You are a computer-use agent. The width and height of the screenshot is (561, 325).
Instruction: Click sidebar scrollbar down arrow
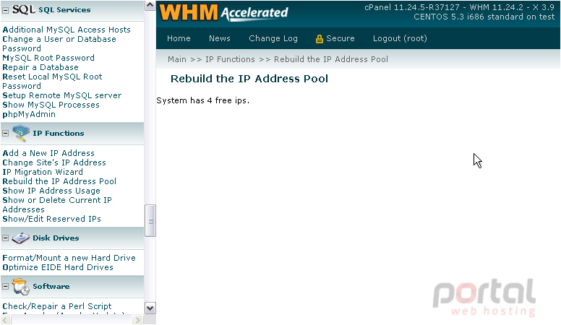pyautogui.click(x=150, y=308)
